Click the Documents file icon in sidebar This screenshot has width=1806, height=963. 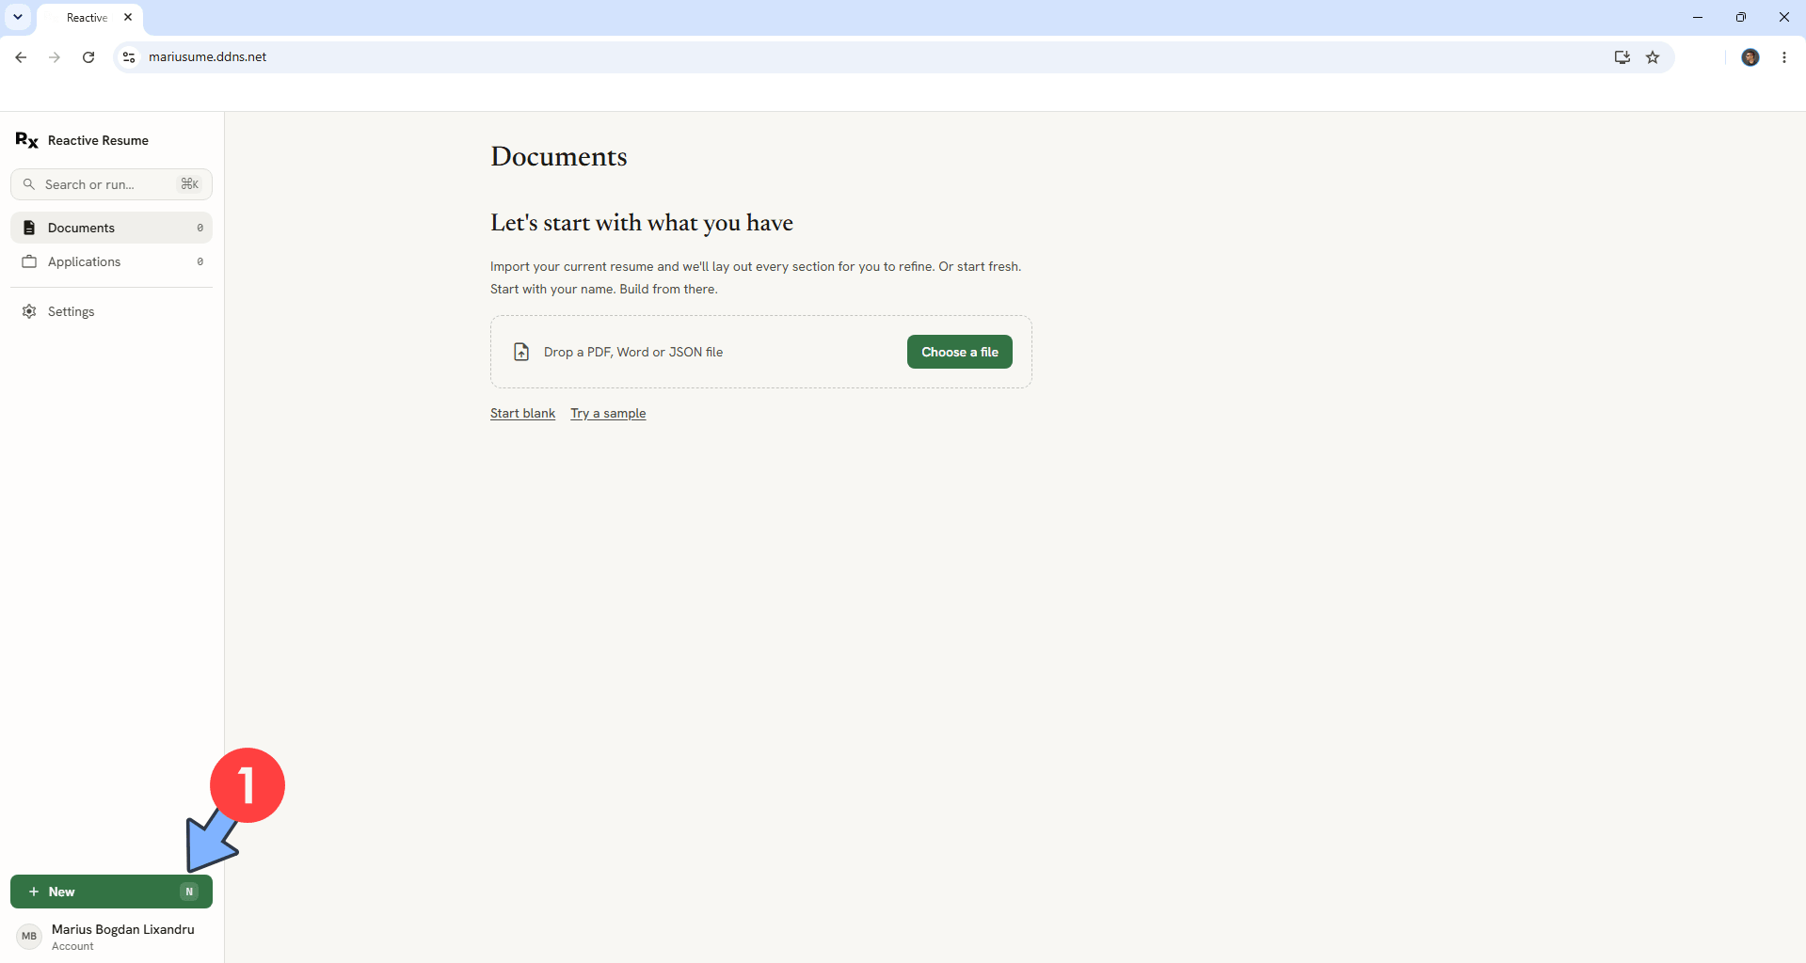29,228
